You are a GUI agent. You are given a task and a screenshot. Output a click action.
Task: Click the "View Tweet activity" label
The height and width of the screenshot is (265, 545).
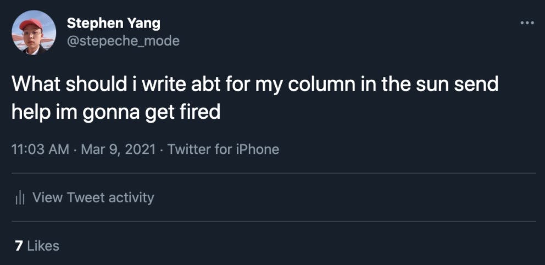pyautogui.click(x=93, y=197)
